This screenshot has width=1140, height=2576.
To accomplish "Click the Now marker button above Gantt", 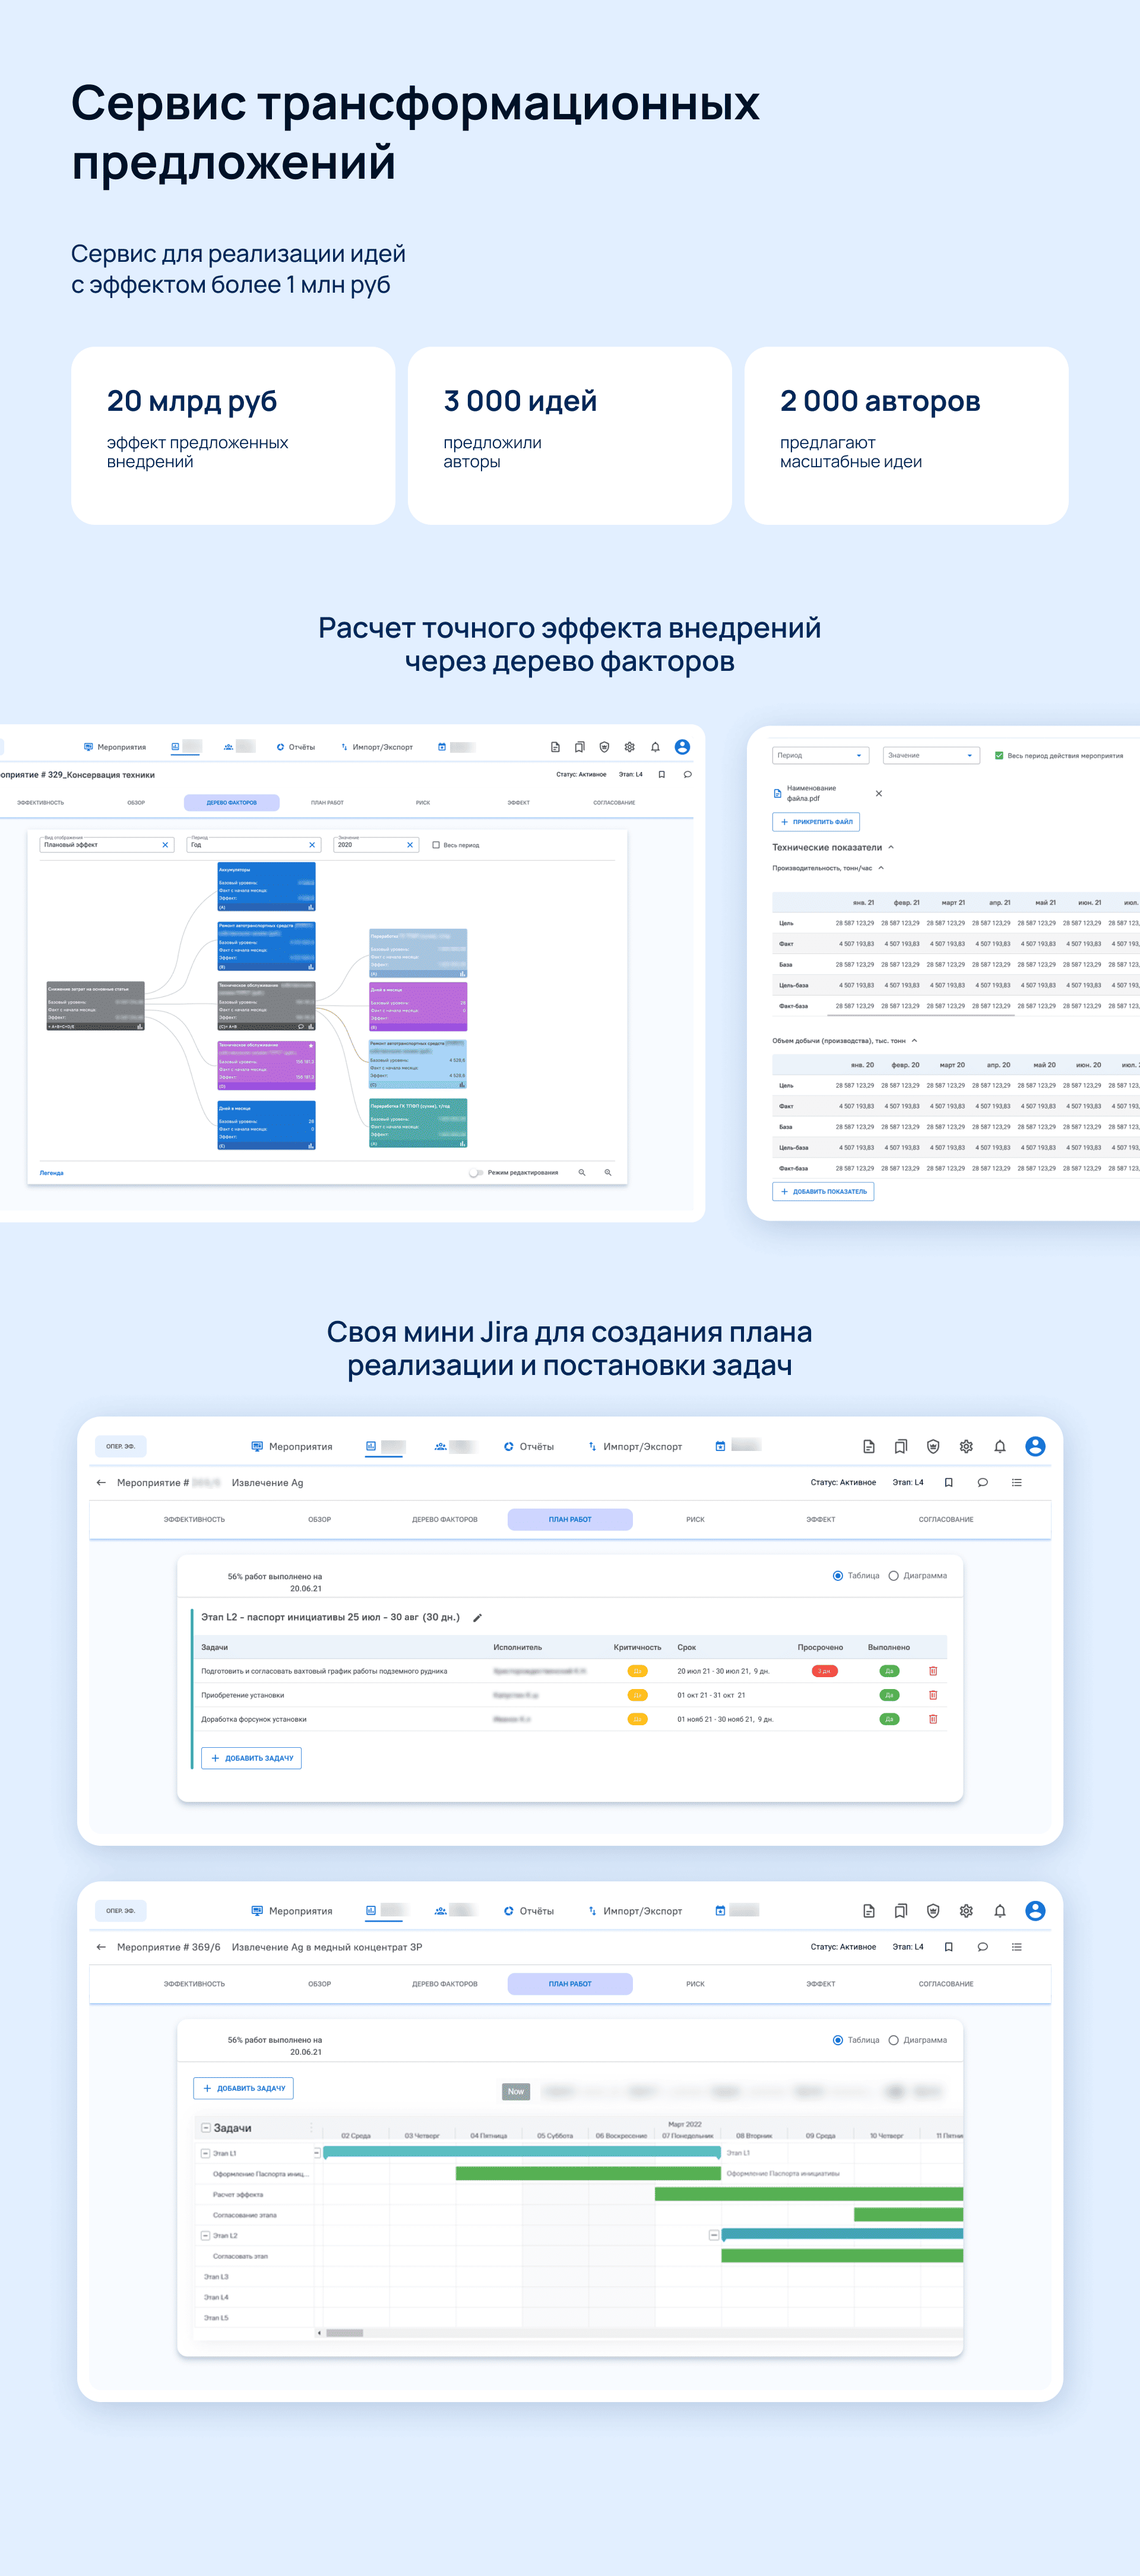I will pos(515,2091).
